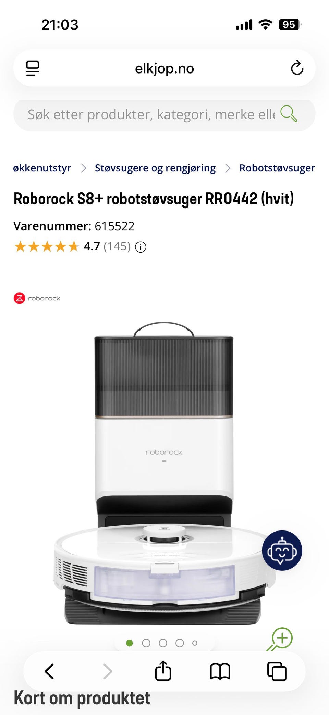
Task: Open the rating info circle icon
Action: [141, 247]
